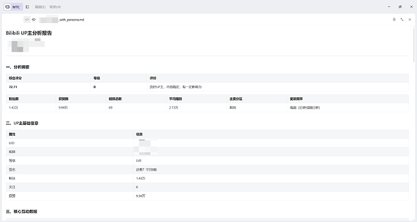Click the shrink arrows icon in preview header

pos(402,19)
